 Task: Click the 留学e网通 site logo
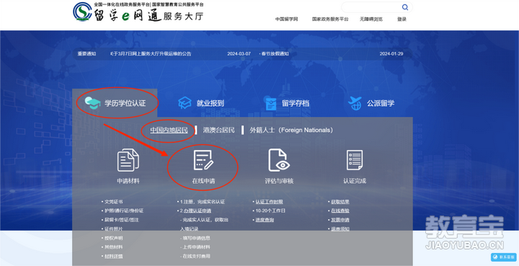click(138, 12)
